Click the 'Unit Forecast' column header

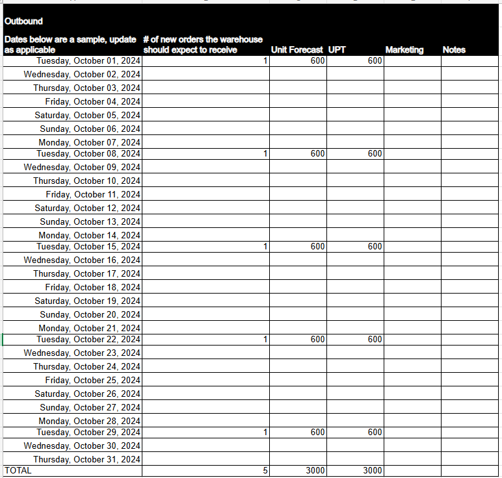click(297, 50)
